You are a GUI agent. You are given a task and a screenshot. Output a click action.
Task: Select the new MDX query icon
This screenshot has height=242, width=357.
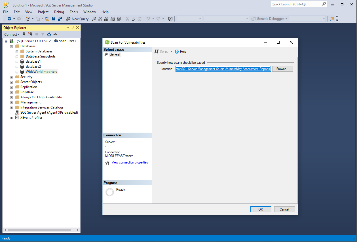pos(100,18)
